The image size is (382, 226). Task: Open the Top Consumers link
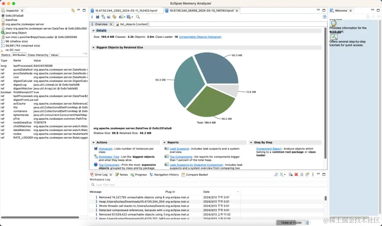[109, 165]
